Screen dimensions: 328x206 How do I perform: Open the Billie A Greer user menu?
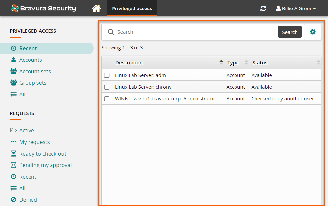296,9
